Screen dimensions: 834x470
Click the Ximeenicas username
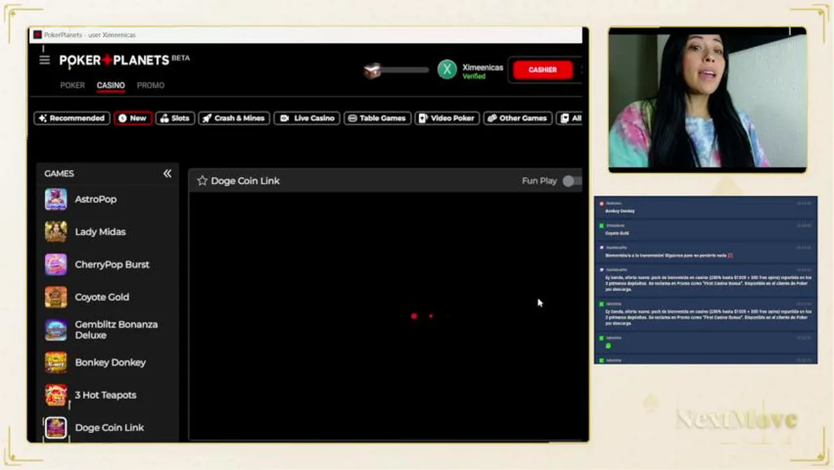pyautogui.click(x=482, y=67)
